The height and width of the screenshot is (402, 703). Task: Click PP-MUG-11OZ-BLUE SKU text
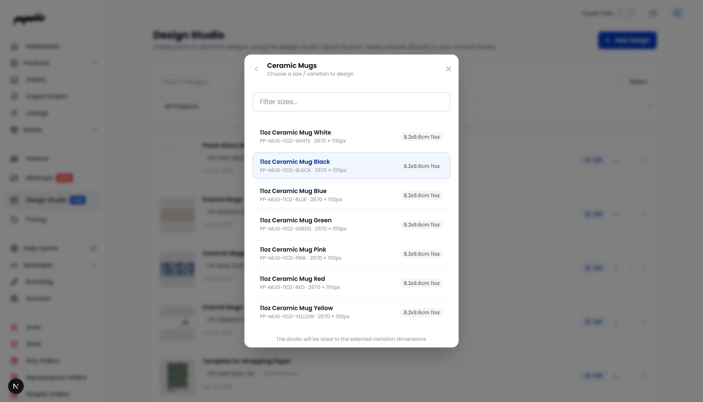[x=283, y=200]
